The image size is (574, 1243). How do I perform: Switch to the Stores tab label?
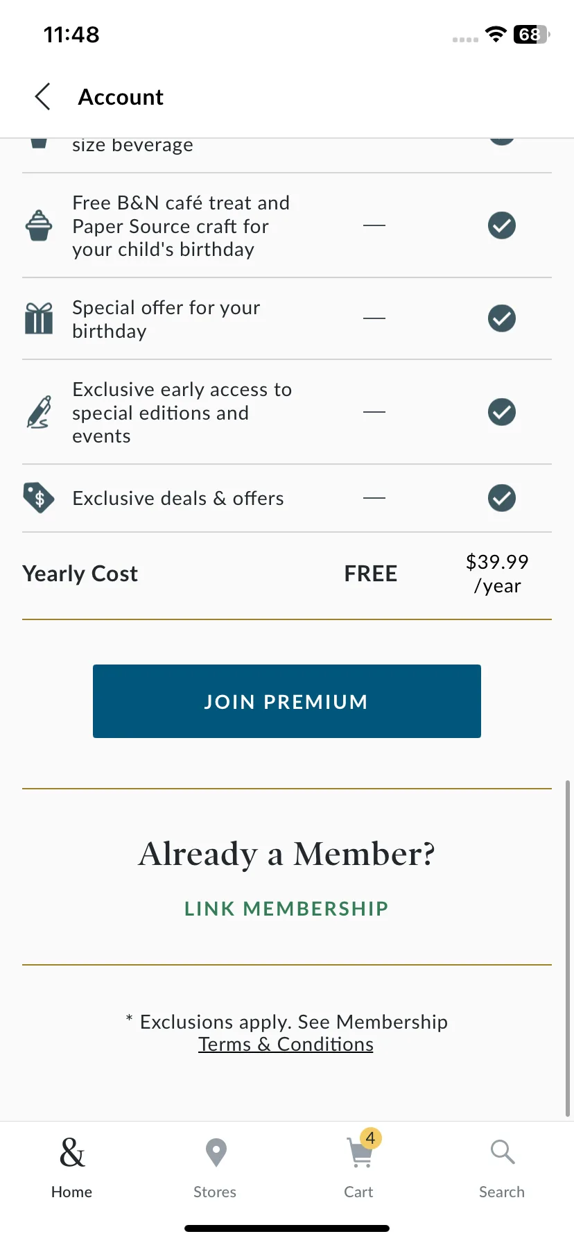[215, 1192]
